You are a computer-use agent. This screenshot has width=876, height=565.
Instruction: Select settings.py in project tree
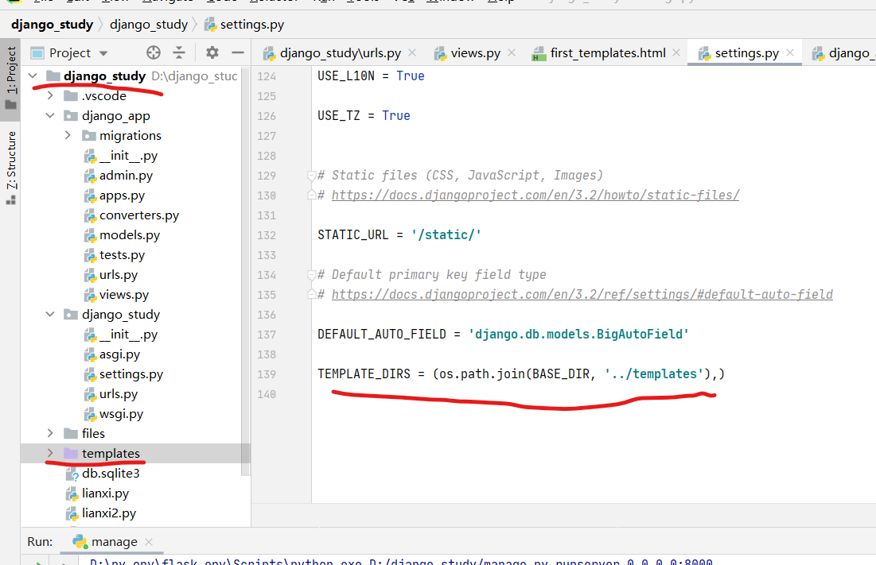tap(131, 374)
